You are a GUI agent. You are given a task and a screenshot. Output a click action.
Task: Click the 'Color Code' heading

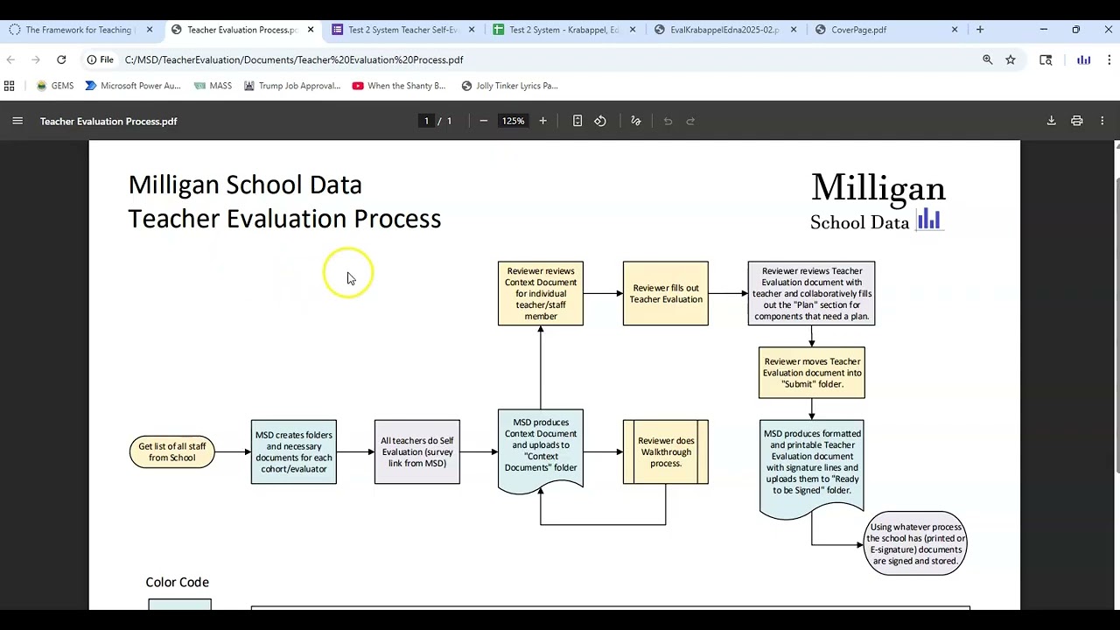pyautogui.click(x=178, y=582)
